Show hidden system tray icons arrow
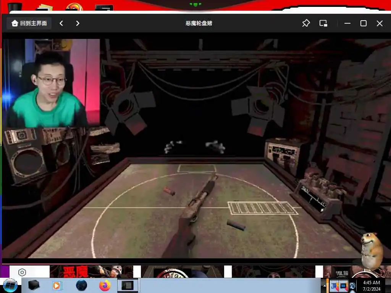 point(325,286)
